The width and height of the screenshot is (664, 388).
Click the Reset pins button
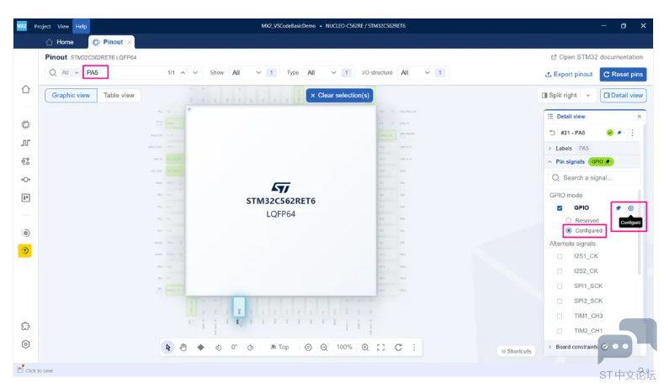[x=623, y=75]
